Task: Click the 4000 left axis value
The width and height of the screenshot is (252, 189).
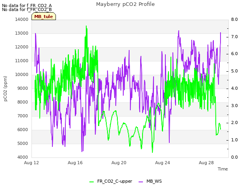Action: tap(23, 157)
